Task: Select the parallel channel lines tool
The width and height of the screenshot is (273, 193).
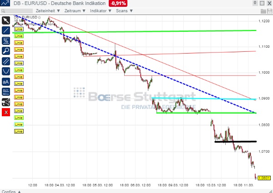Action: click(x=6, y=61)
